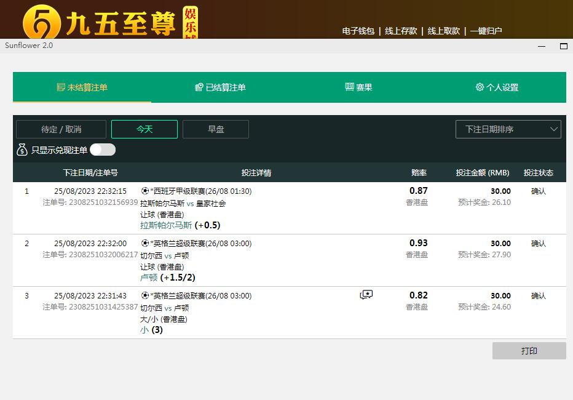Open the 线上取款 link
Screen dimensions: 573x400
[x=444, y=31]
